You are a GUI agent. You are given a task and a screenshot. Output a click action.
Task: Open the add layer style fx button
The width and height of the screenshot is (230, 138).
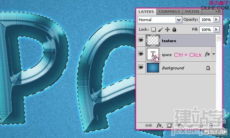(x=159, y=125)
